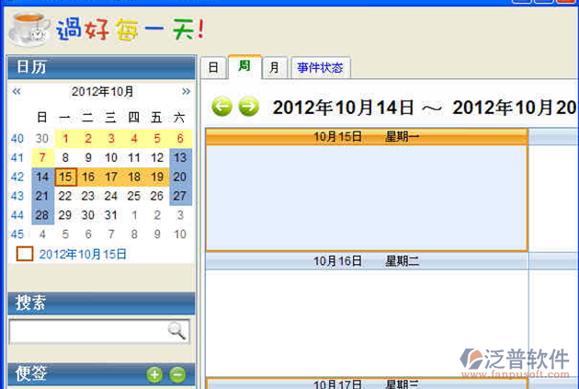This screenshot has width=579, height=389.
Task: Click the green remove note minus icon
Action: point(177,374)
